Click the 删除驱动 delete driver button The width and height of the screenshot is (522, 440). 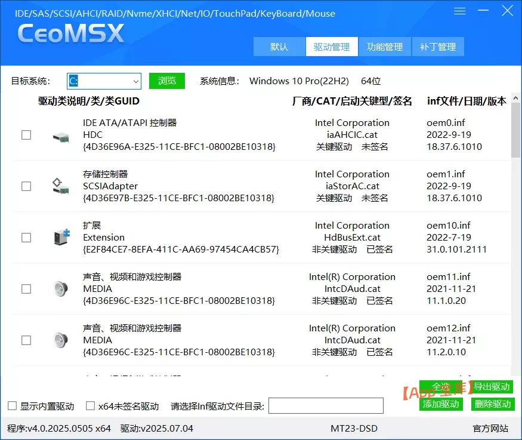point(492,404)
